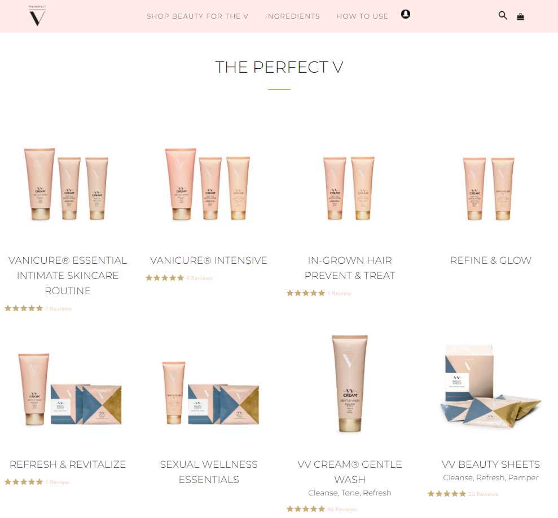Open Shop Beauty For The V menu
The width and height of the screenshot is (558, 518).
click(x=197, y=16)
